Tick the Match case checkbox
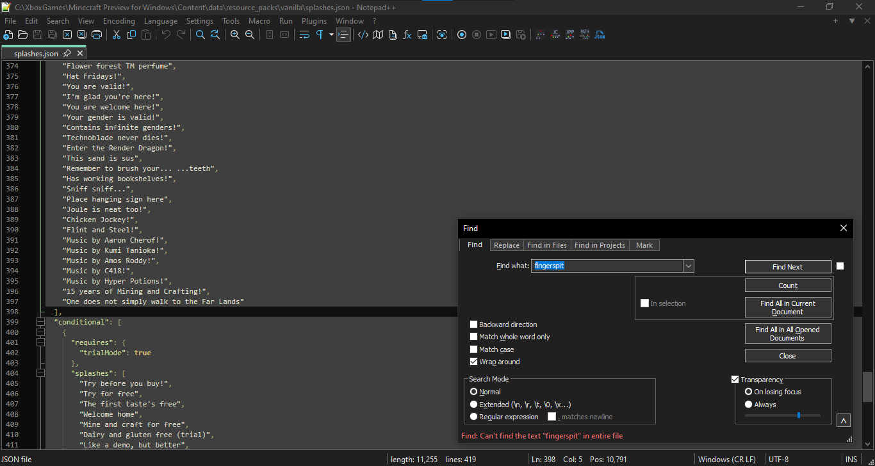The width and height of the screenshot is (875, 466). point(473,349)
